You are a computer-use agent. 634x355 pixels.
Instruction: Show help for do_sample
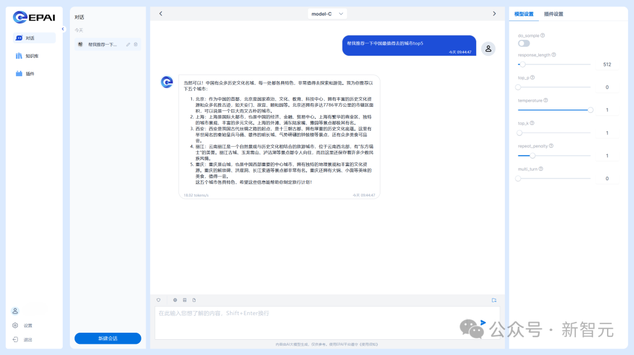(542, 36)
